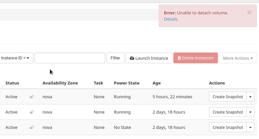Click the filter text input field
The width and height of the screenshot is (259, 139).
point(70,58)
